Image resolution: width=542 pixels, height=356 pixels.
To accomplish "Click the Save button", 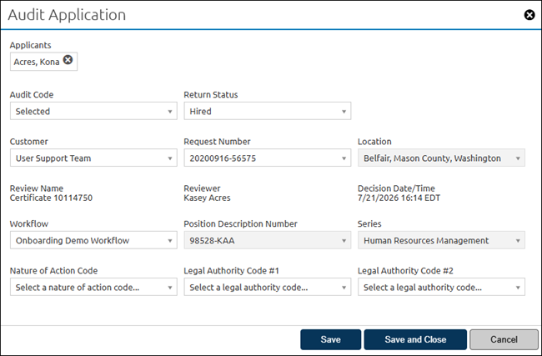I will pyautogui.click(x=331, y=339).
